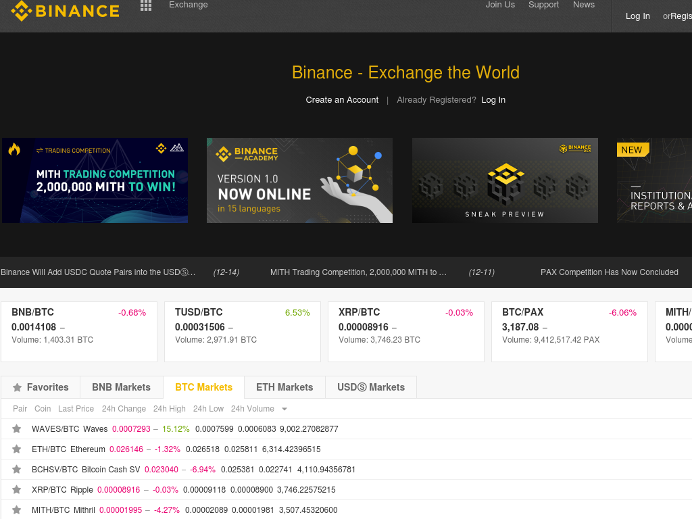692x519 pixels.
Task: Select XRP/BTC pair in markets table
Action: [49, 490]
